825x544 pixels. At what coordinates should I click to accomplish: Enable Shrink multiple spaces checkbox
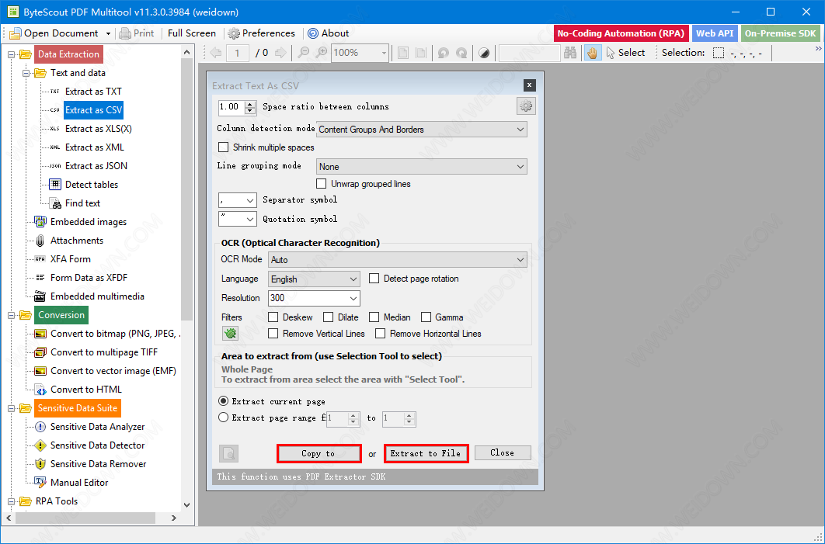click(x=224, y=147)
